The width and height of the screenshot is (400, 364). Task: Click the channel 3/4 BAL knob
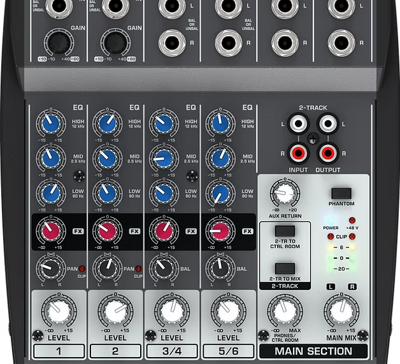click(x=164, y=269)
